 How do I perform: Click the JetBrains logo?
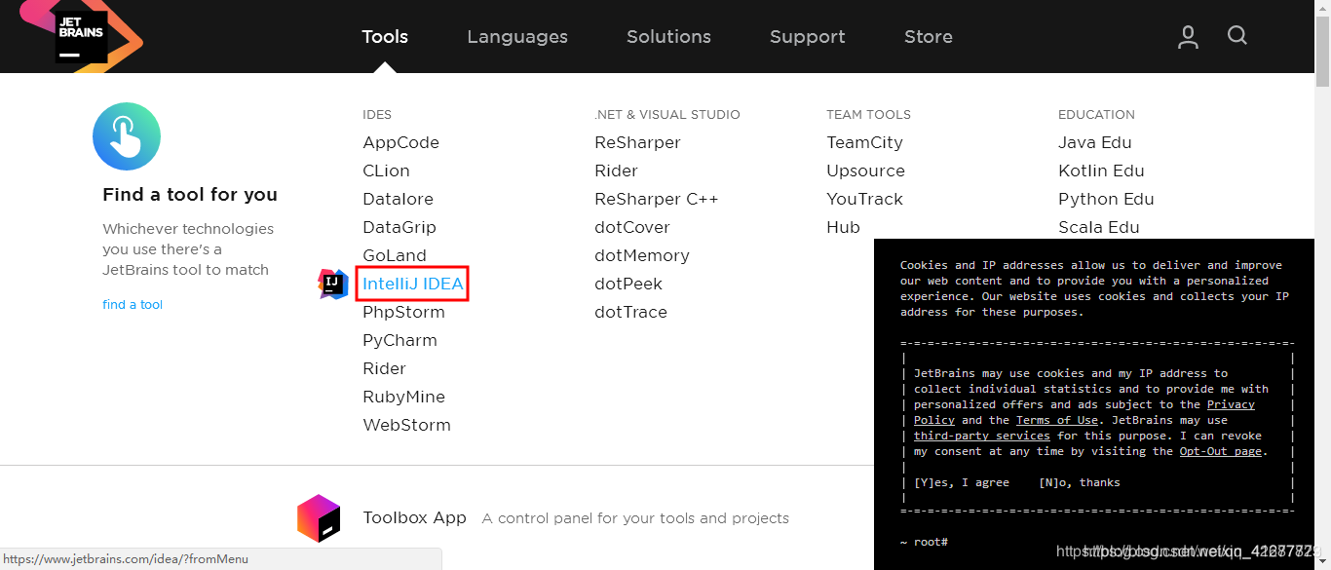[82, 36]
